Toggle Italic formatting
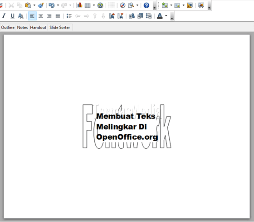 click(4, 16)
